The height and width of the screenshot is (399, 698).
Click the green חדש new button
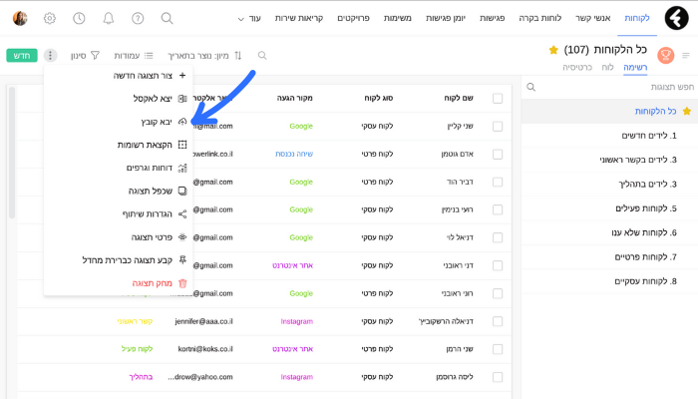pyautogui.click(x=22, y=55)
